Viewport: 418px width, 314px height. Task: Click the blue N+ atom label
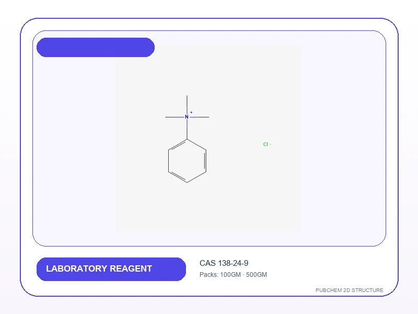pos(188,116)
